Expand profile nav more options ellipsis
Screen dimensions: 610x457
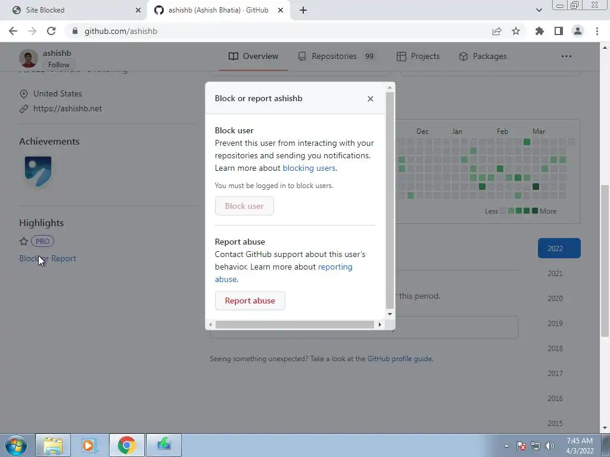tap(567, 57)
